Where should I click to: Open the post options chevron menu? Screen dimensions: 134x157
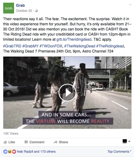[x=130, y=5]
